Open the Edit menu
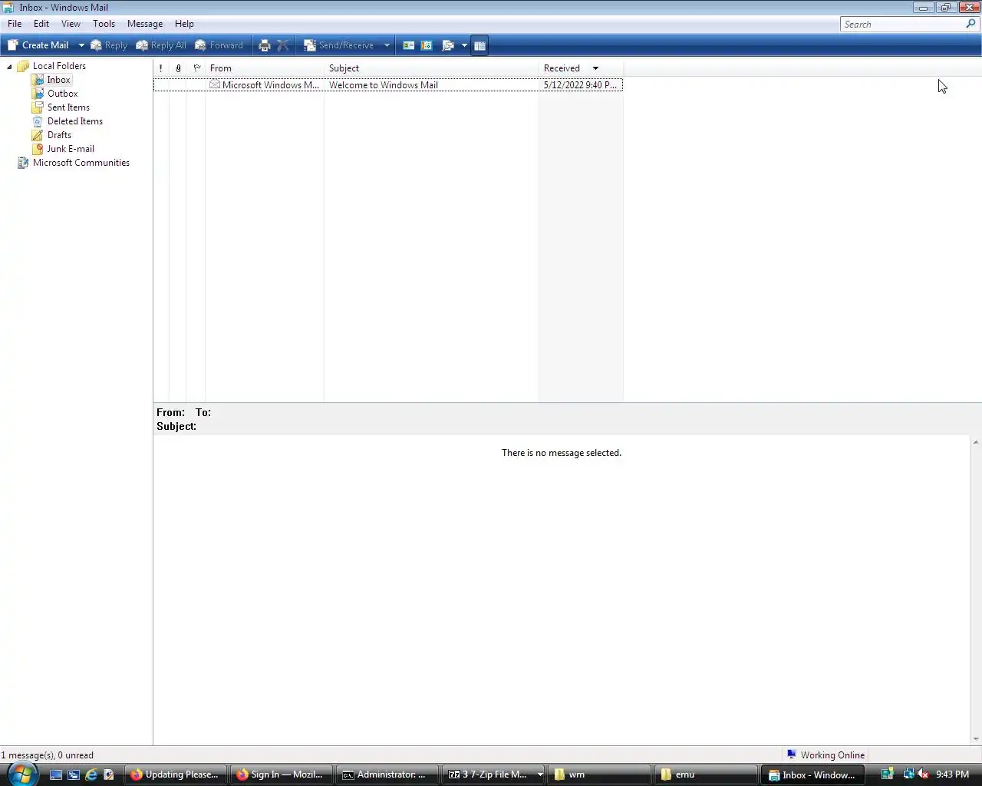The width and height of the screenshot is (982, 786). pos(41,24)
